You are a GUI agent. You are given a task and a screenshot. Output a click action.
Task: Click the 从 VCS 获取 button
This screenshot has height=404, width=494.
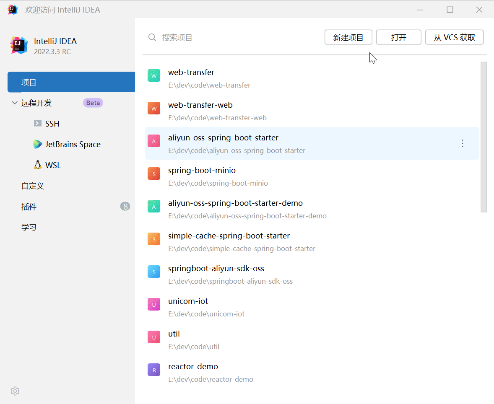click(x=454, y=37)
